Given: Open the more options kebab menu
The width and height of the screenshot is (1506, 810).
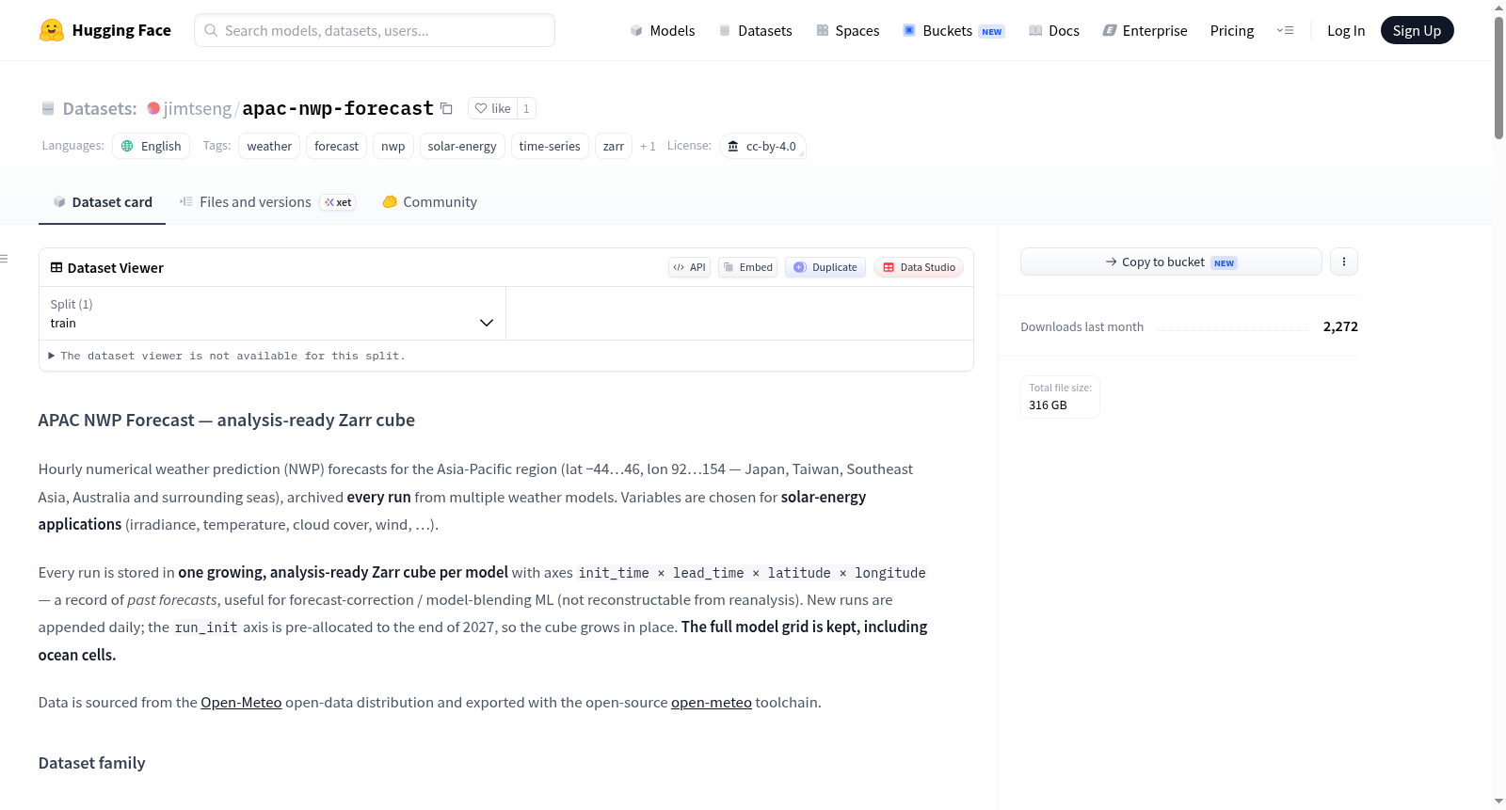Looking at the screenshot, I should (1344, 262).
